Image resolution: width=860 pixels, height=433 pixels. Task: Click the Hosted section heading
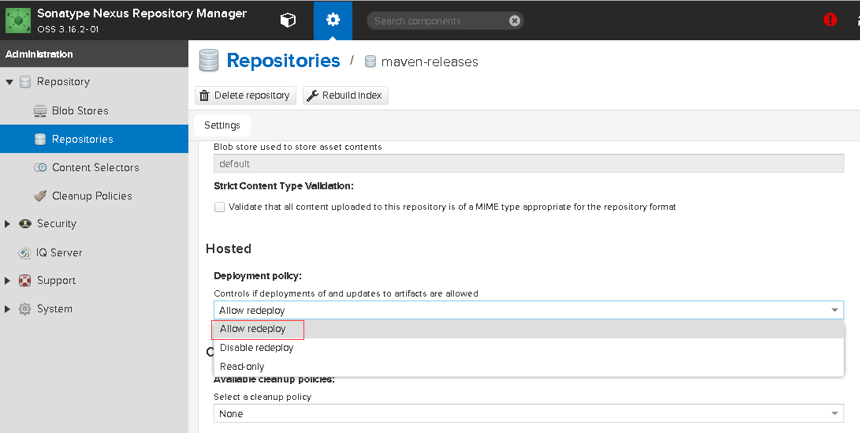(x=228, y=248)
